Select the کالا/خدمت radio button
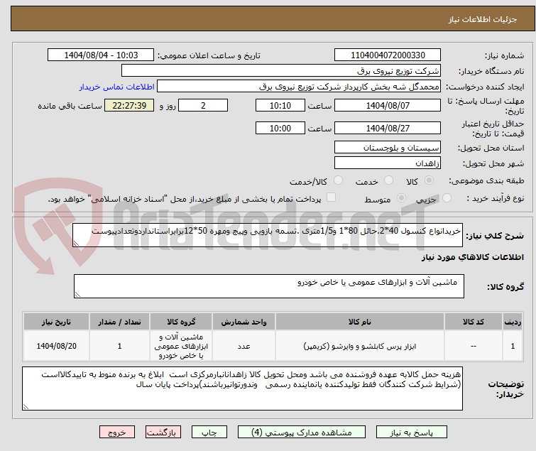 click(338, 180)
